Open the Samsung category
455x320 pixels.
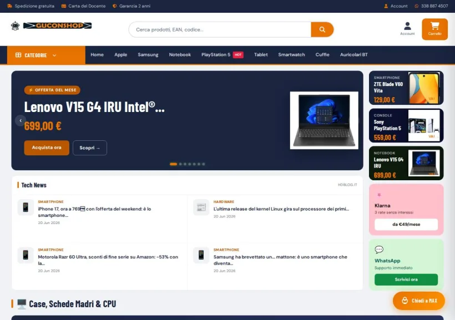coord(148,54)
